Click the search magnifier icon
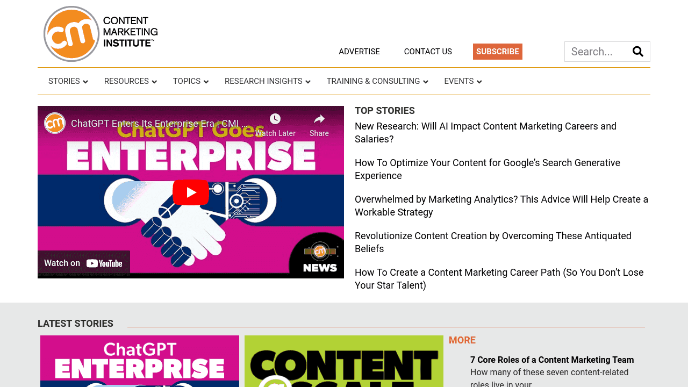This screenshot has height=387, width=688. point(638,52)
